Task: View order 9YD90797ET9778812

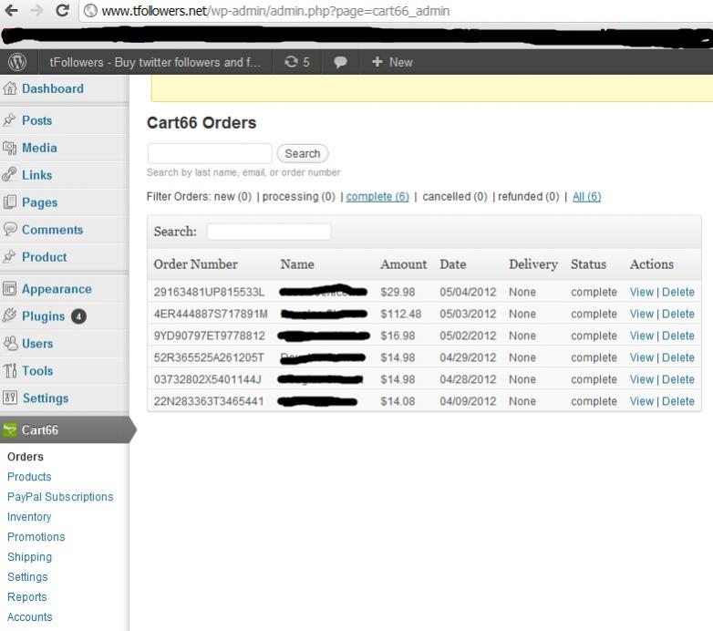Action: click(642, 336)
